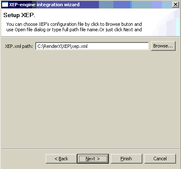The image size is (181, 169).
Task: Select the XEP.xml path label
Action: click(x=19, y=46)
